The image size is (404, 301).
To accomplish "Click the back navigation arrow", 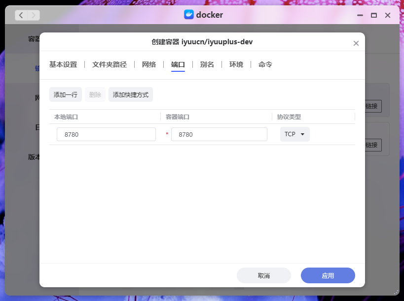I will click(21, 15).
